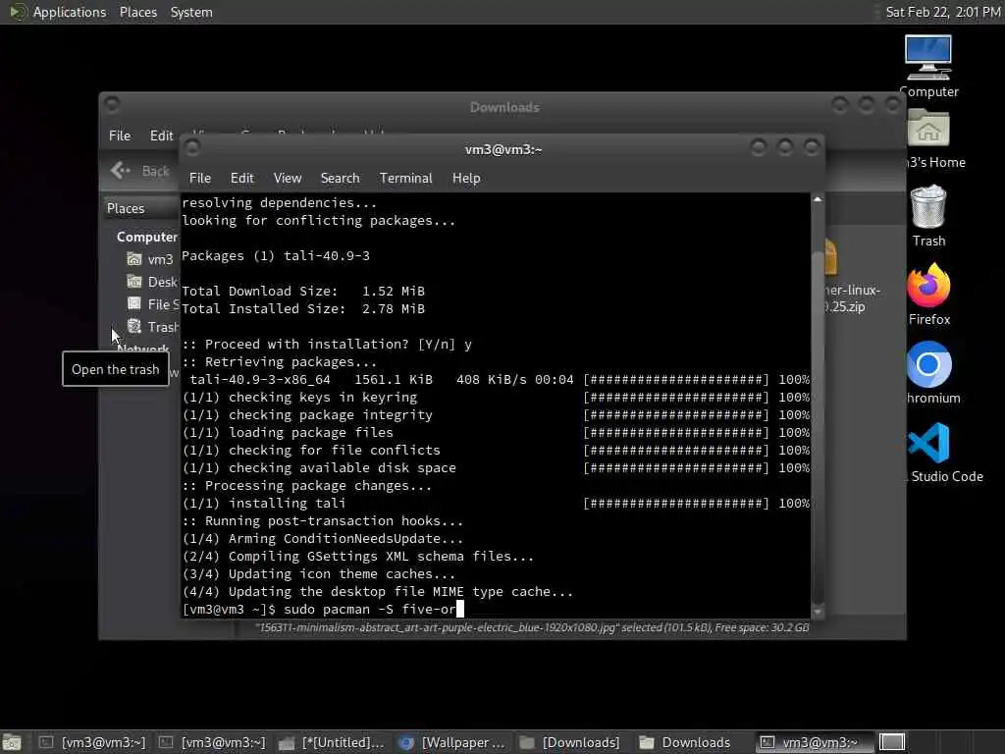Click 'Total Download Size' line in terminal

click(303, 291)
